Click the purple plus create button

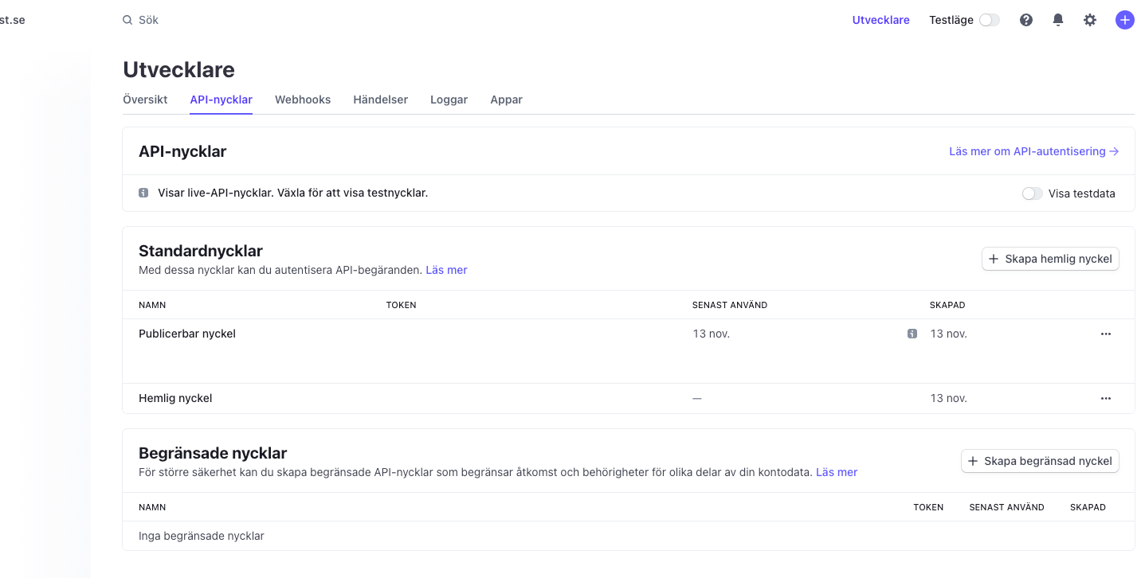1124,20
